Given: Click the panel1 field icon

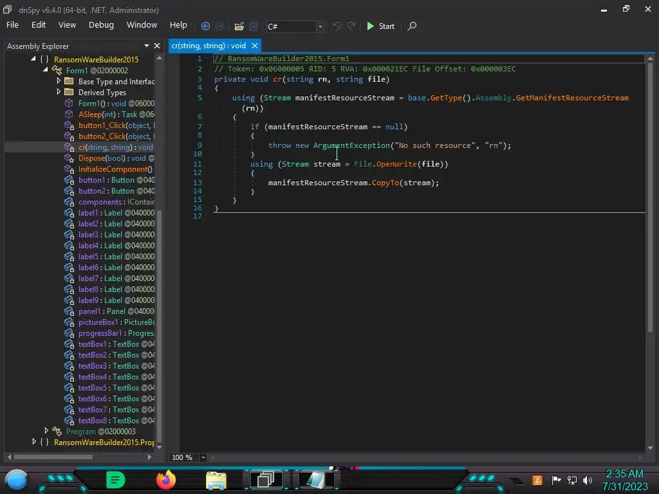Looking at the screenshot, I should coord(69,311).
